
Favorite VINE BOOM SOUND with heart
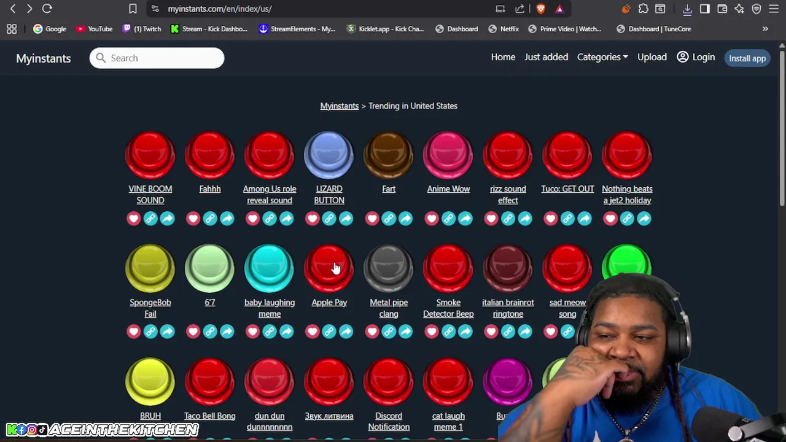[x=133, y=219]
